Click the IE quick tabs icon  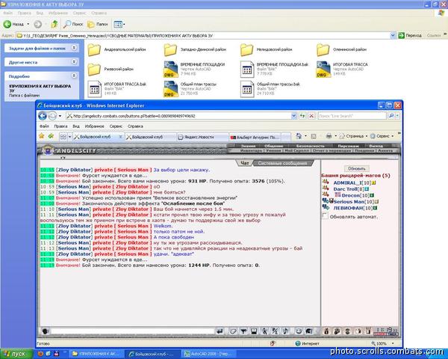[63, 137]
